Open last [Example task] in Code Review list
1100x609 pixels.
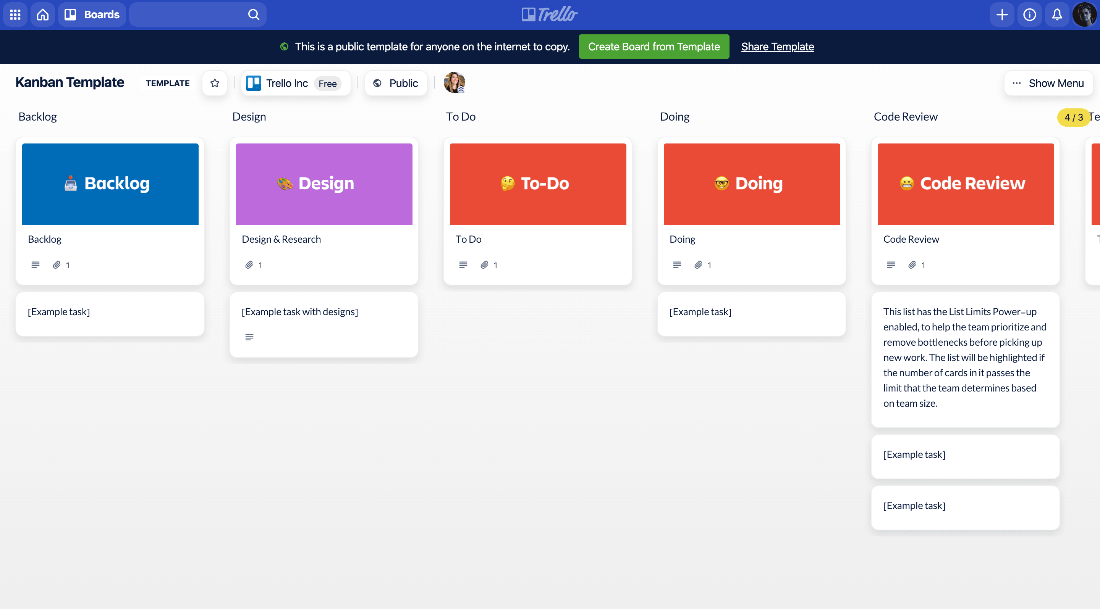click(x=965, y=508)
